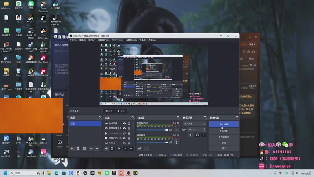Toggle the lock on 视频采集设备 source
Image resolution: width=314 pixels, height=177 pixels.
tap(129, 128)
